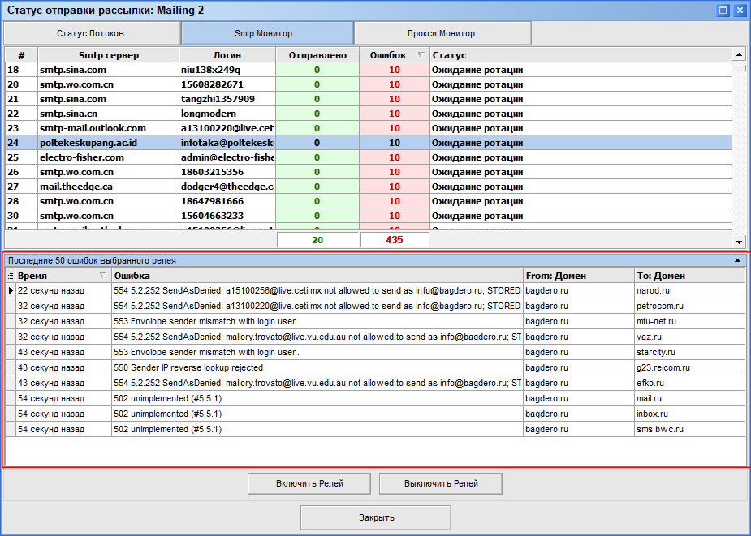This screenshot has height=536, width=751.
Task: Select error row with To domain sms.bwc.ru
Action: click(375, 429)
